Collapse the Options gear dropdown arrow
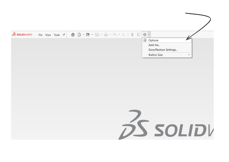Image resolution: width=229 pixels, height=162 pixels. (149, 35)
